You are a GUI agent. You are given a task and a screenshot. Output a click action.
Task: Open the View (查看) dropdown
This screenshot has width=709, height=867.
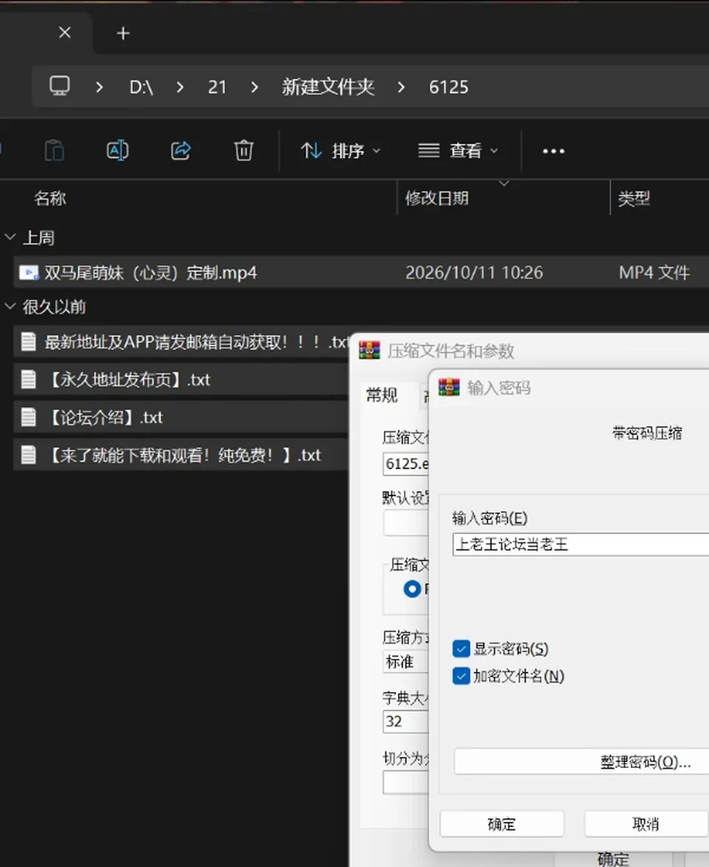pos(459,151)
